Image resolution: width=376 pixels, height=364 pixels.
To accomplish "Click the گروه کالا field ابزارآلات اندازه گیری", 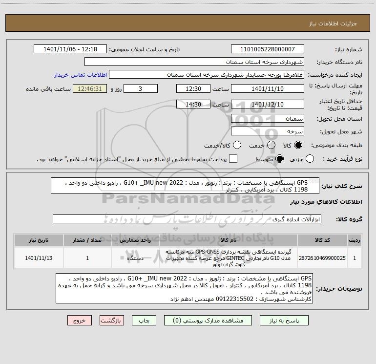I will (x=187, y=219).
